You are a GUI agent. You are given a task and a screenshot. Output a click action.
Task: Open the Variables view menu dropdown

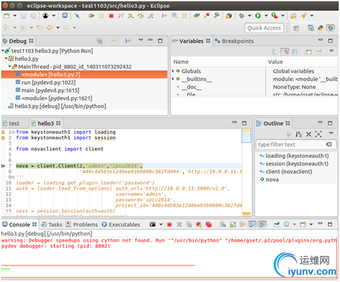332,51
